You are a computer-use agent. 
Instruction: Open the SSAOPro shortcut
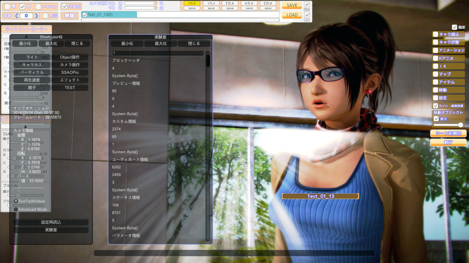pyautogui.click(x=70, y=72)
